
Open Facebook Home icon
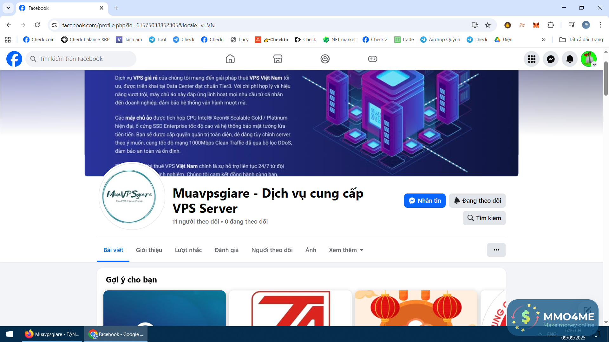pyautogui.click(x=230, y=59)
